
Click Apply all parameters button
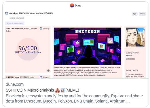click(x=15, y=23)
